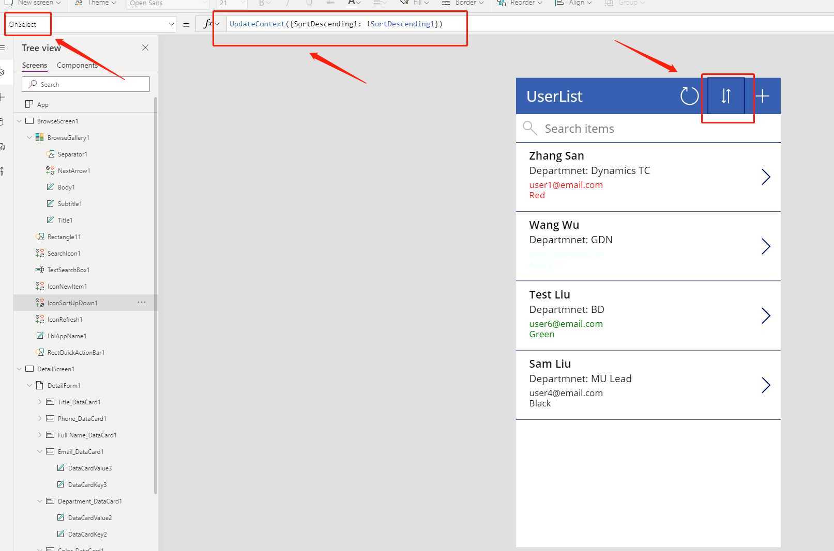This screenshot has height=551, width=834.
Task: Click the magnifier icon beside Search items
Action: [x=529, y=128]
